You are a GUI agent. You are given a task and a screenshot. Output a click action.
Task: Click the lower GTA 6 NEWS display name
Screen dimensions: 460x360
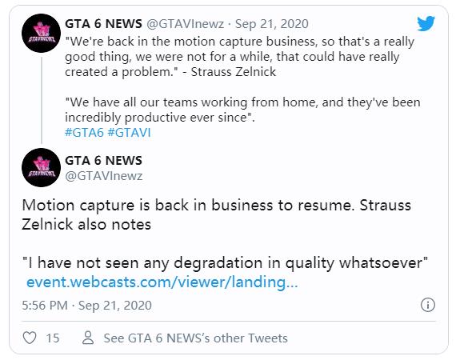point(103,161)
